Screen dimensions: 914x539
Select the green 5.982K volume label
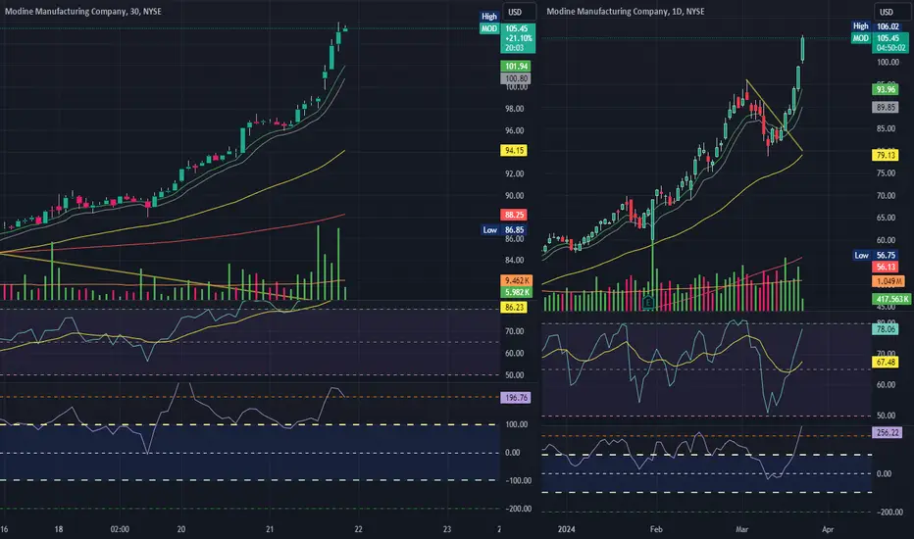coord(517,292)
